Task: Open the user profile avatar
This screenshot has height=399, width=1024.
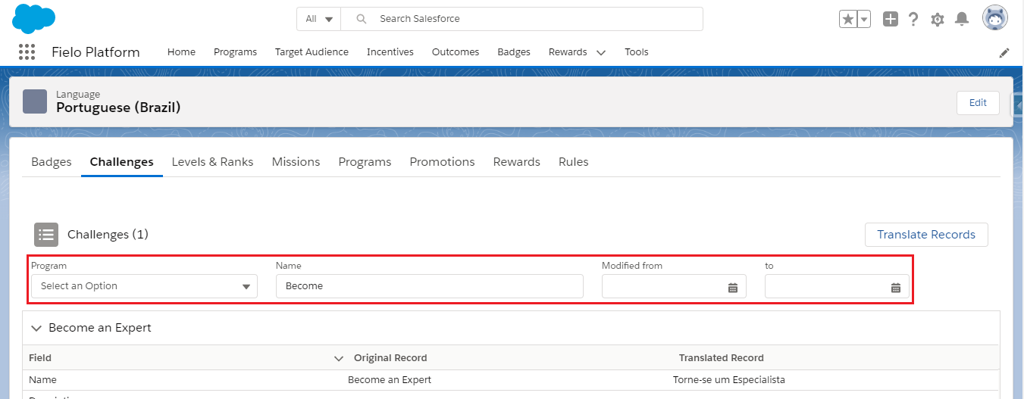Action: click(x=995, y=18)
